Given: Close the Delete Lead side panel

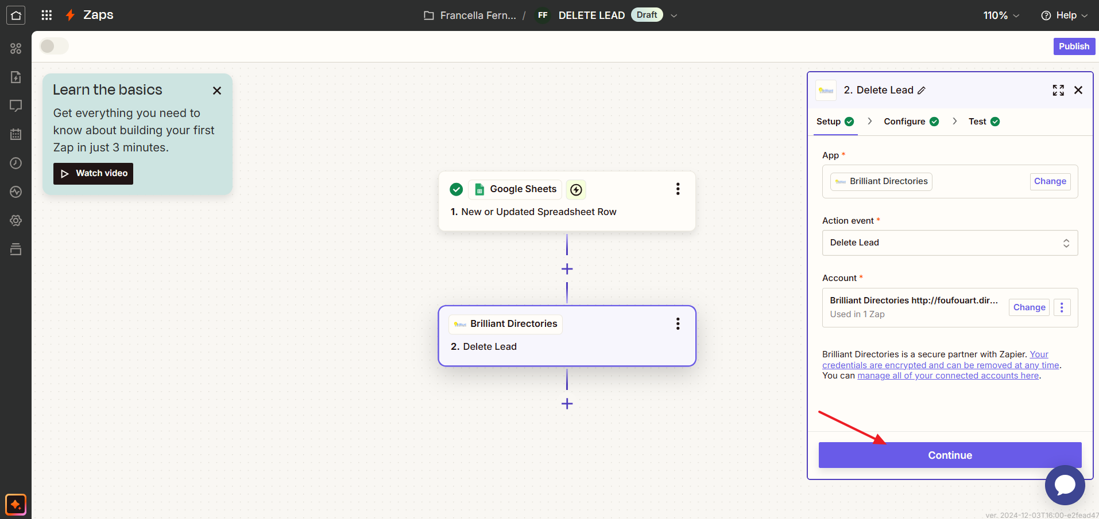Looking at the screenshot, I should 1078,90.
